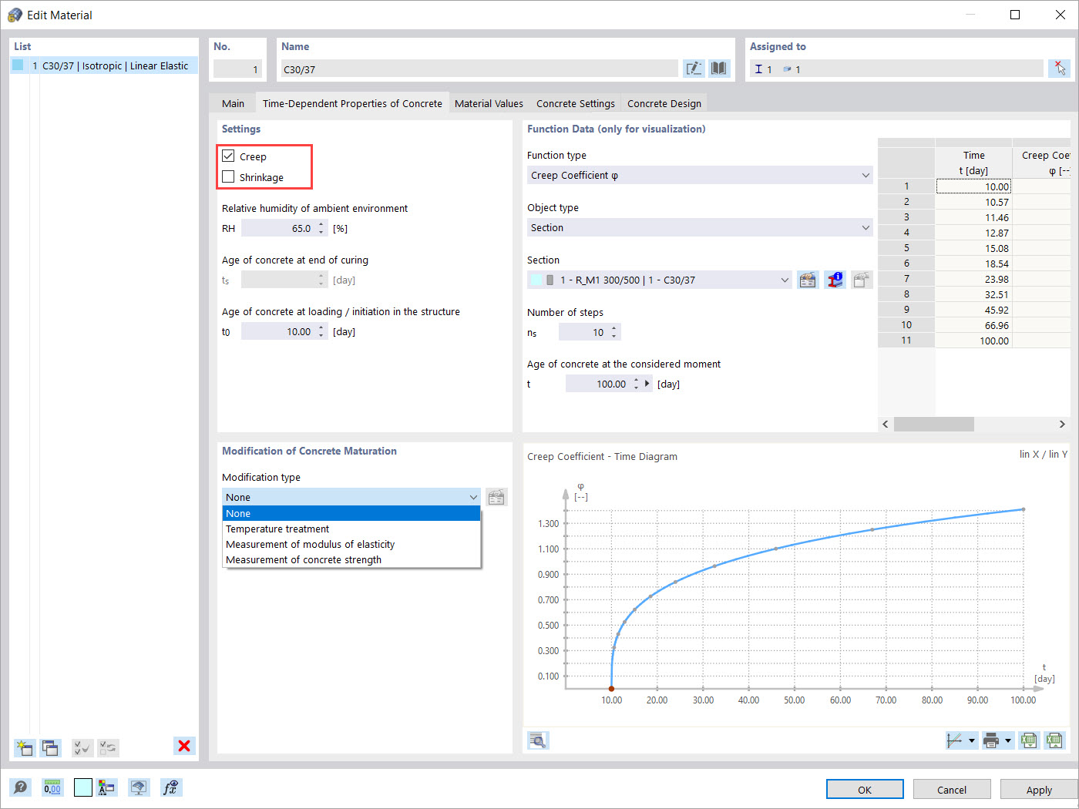1079x809 pixels.
Task: Click the edit section icon beside Section dropdown
Action: point(808,280)
